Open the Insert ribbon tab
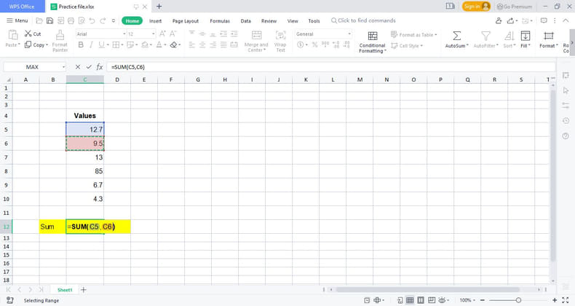The height and width of the screenshot is (306, 575). click(x=156, y=21)
